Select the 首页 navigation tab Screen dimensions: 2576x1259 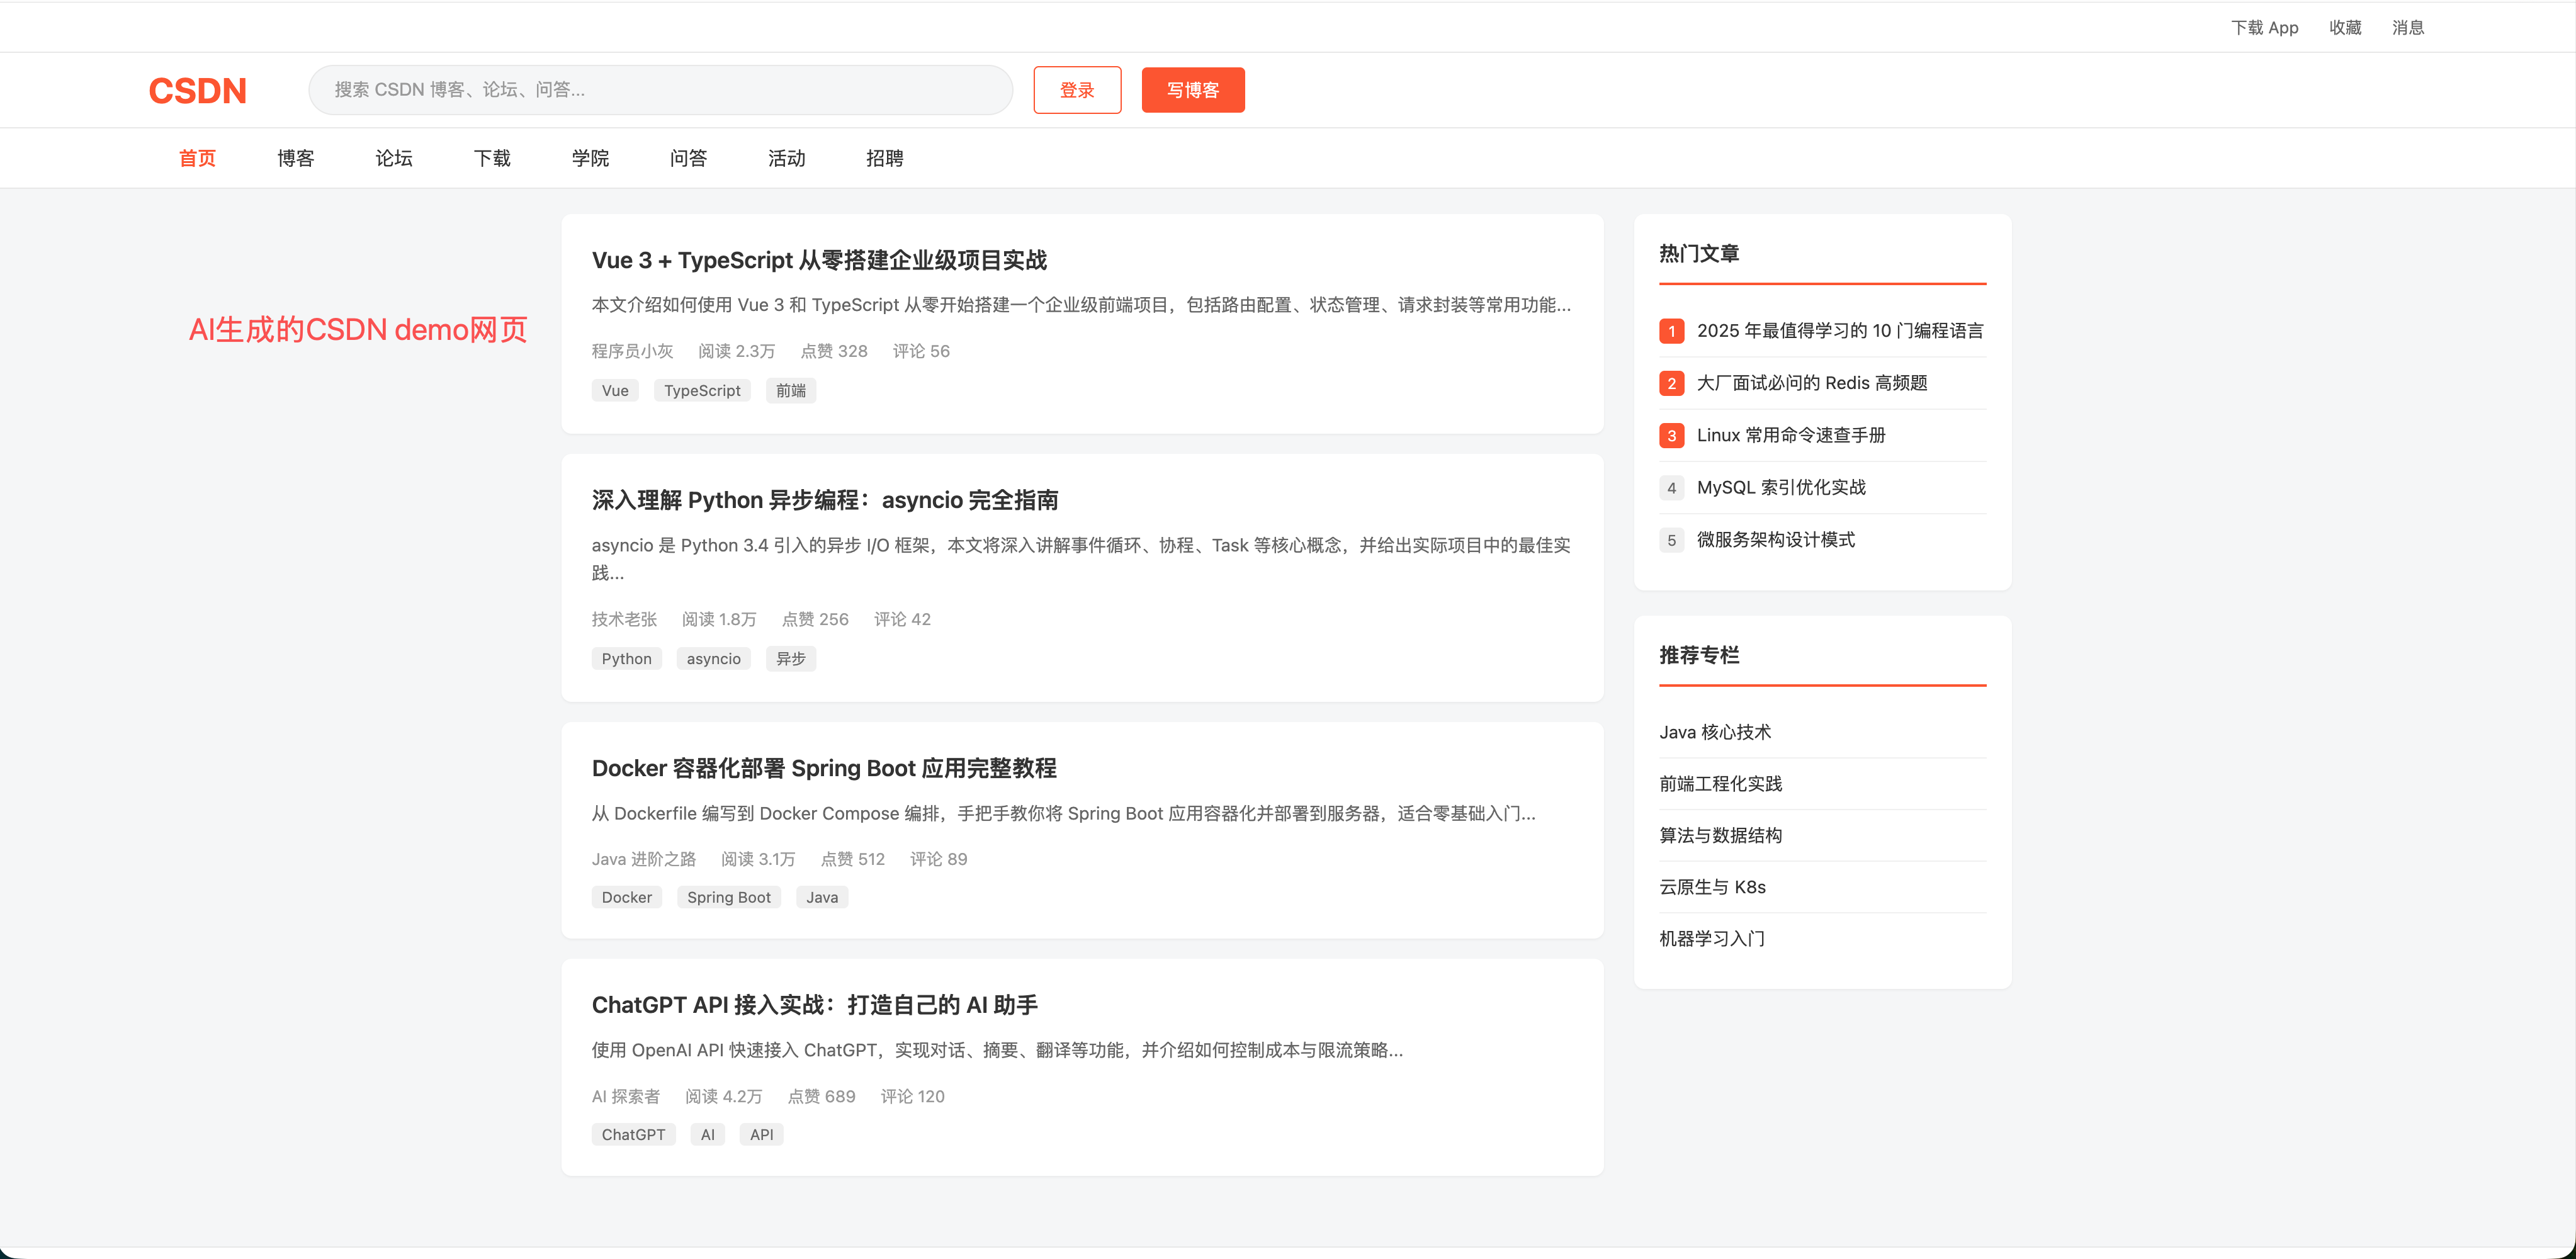(x=197, y=158)
